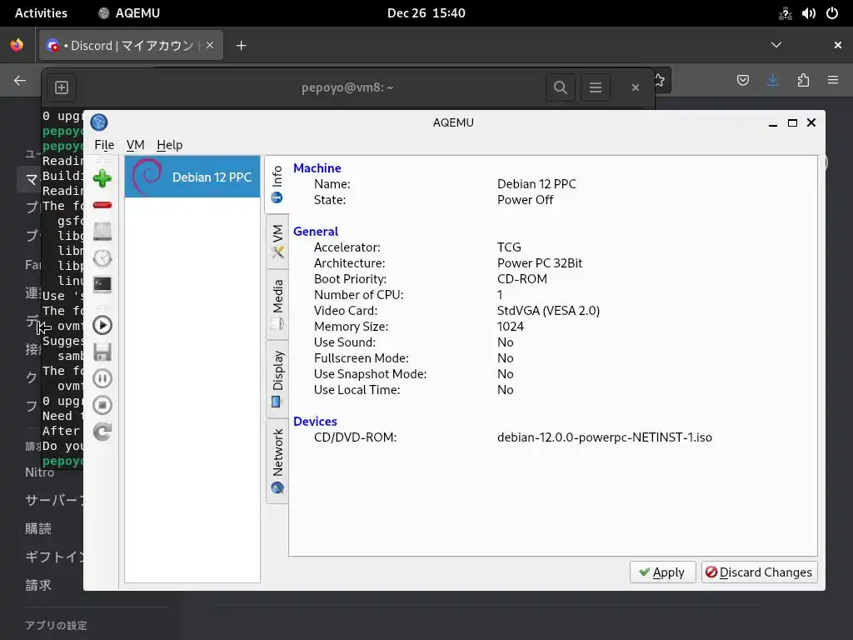Open the File menu in AQEMU

click(104, 145)
